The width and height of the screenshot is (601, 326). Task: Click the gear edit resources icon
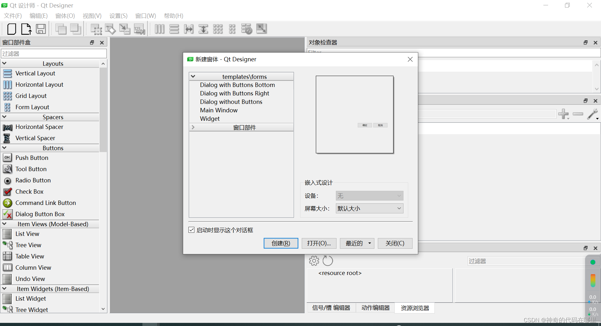click(314, 261)
